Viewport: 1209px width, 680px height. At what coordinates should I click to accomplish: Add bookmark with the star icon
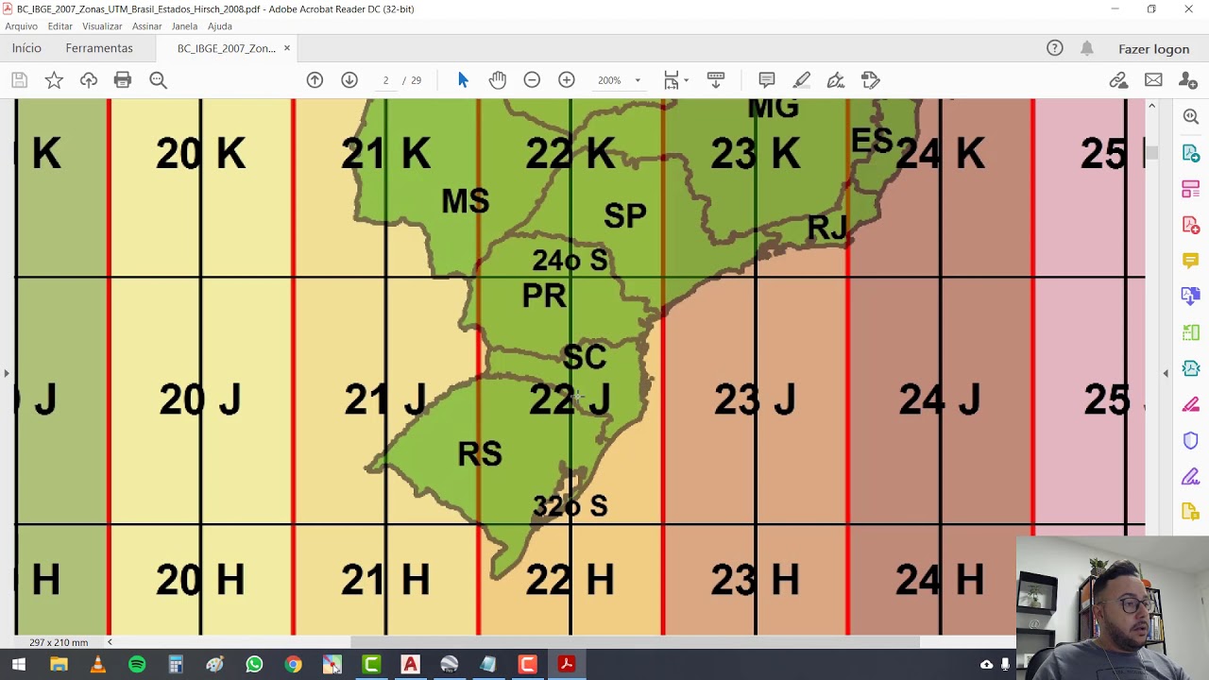[x=54, y=80]
